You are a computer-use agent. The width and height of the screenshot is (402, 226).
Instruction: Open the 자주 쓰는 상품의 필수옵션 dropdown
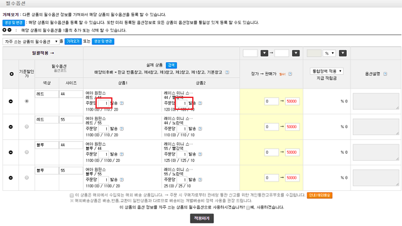(x=31, y=41)
